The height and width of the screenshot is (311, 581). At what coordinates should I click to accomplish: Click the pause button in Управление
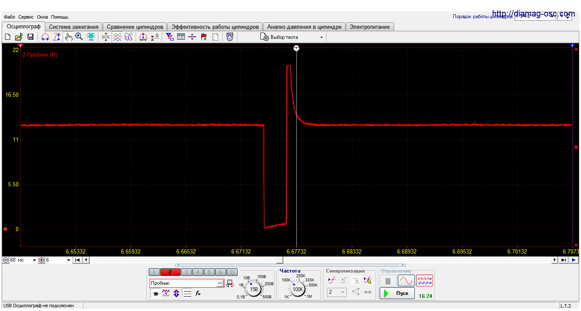tap(388, 281)
